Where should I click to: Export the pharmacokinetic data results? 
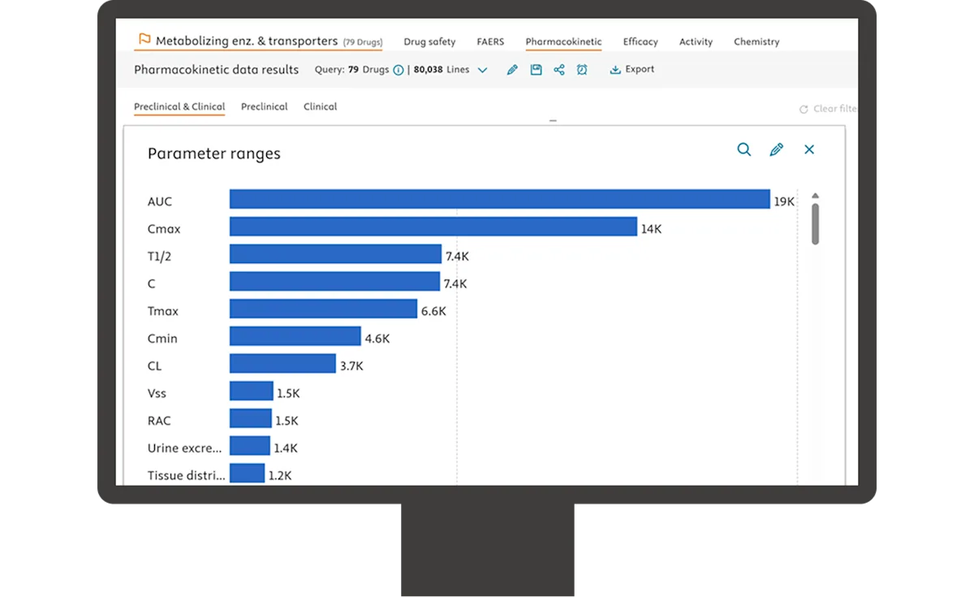click(x=632, y=70)
